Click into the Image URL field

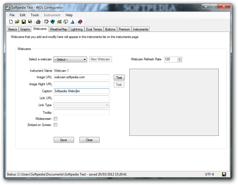82,77
